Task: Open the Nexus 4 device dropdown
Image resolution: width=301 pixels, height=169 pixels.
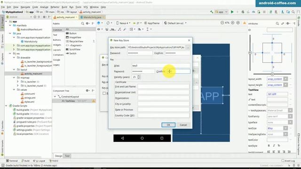Action: tap(123, 23)
